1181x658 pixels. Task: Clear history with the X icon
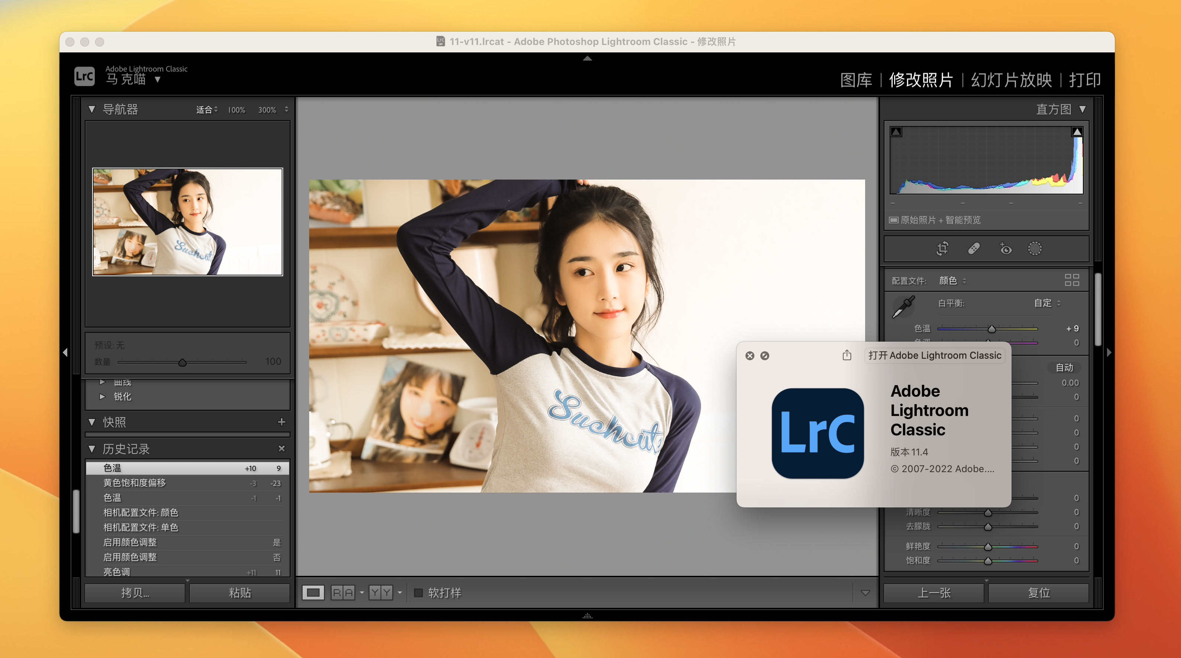click(281, 448)
